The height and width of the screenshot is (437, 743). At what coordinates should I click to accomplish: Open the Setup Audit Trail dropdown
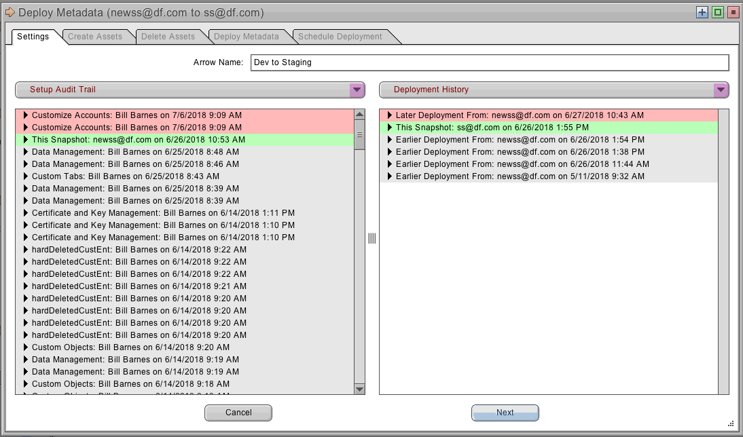pyautogui.click(x=357, y=90)
